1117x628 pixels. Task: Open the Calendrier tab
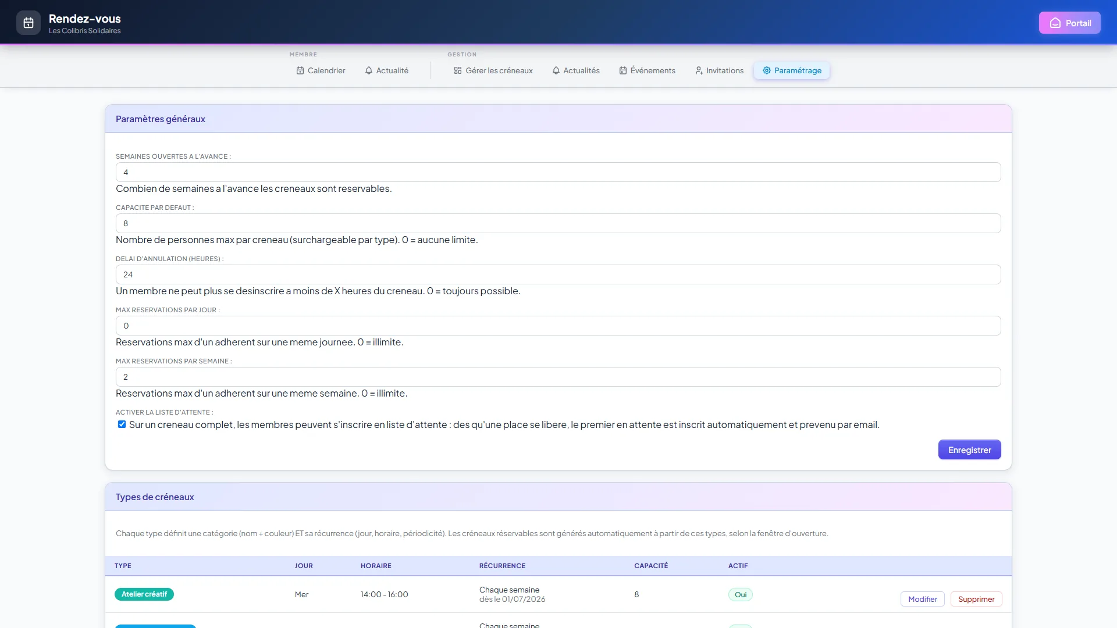(x=321, y=70)
